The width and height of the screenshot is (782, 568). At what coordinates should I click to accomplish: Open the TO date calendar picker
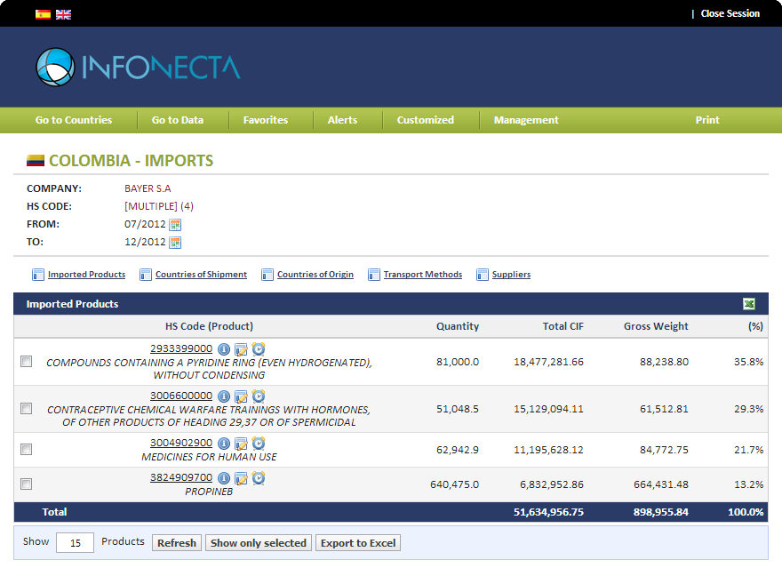175,243
